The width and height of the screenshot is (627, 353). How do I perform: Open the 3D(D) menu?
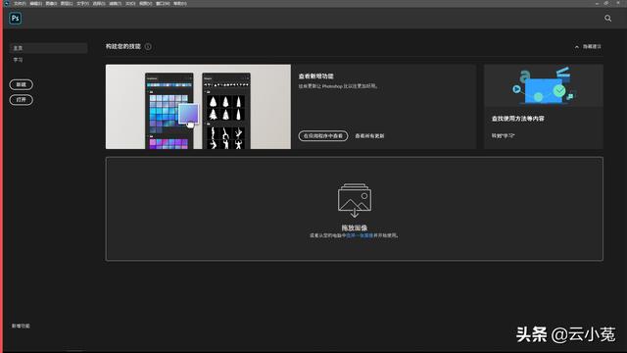tap(130, 4)
